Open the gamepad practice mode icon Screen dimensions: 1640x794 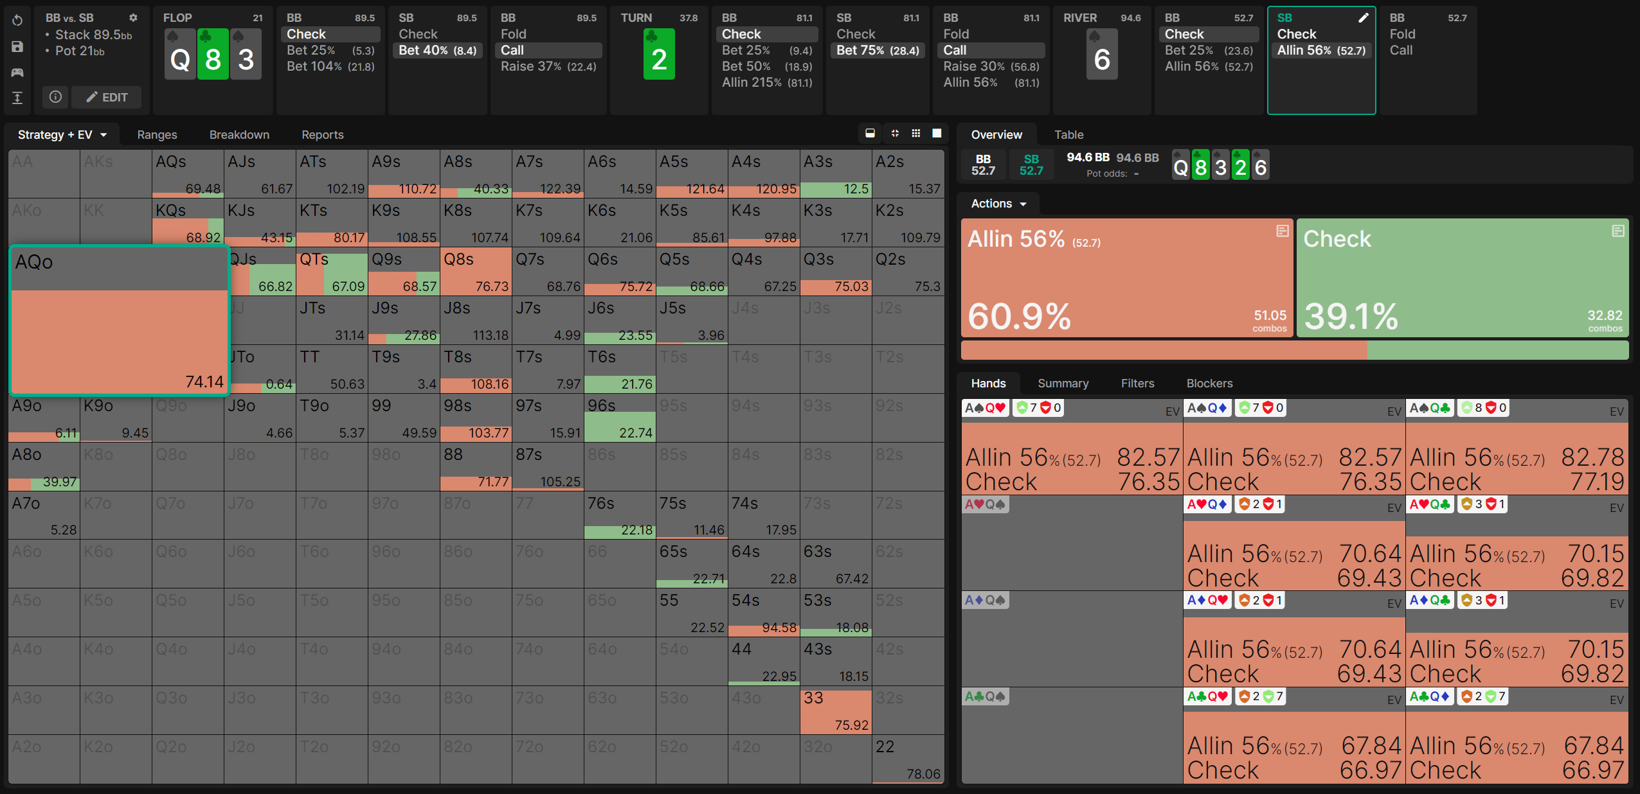tap(17, 72)
